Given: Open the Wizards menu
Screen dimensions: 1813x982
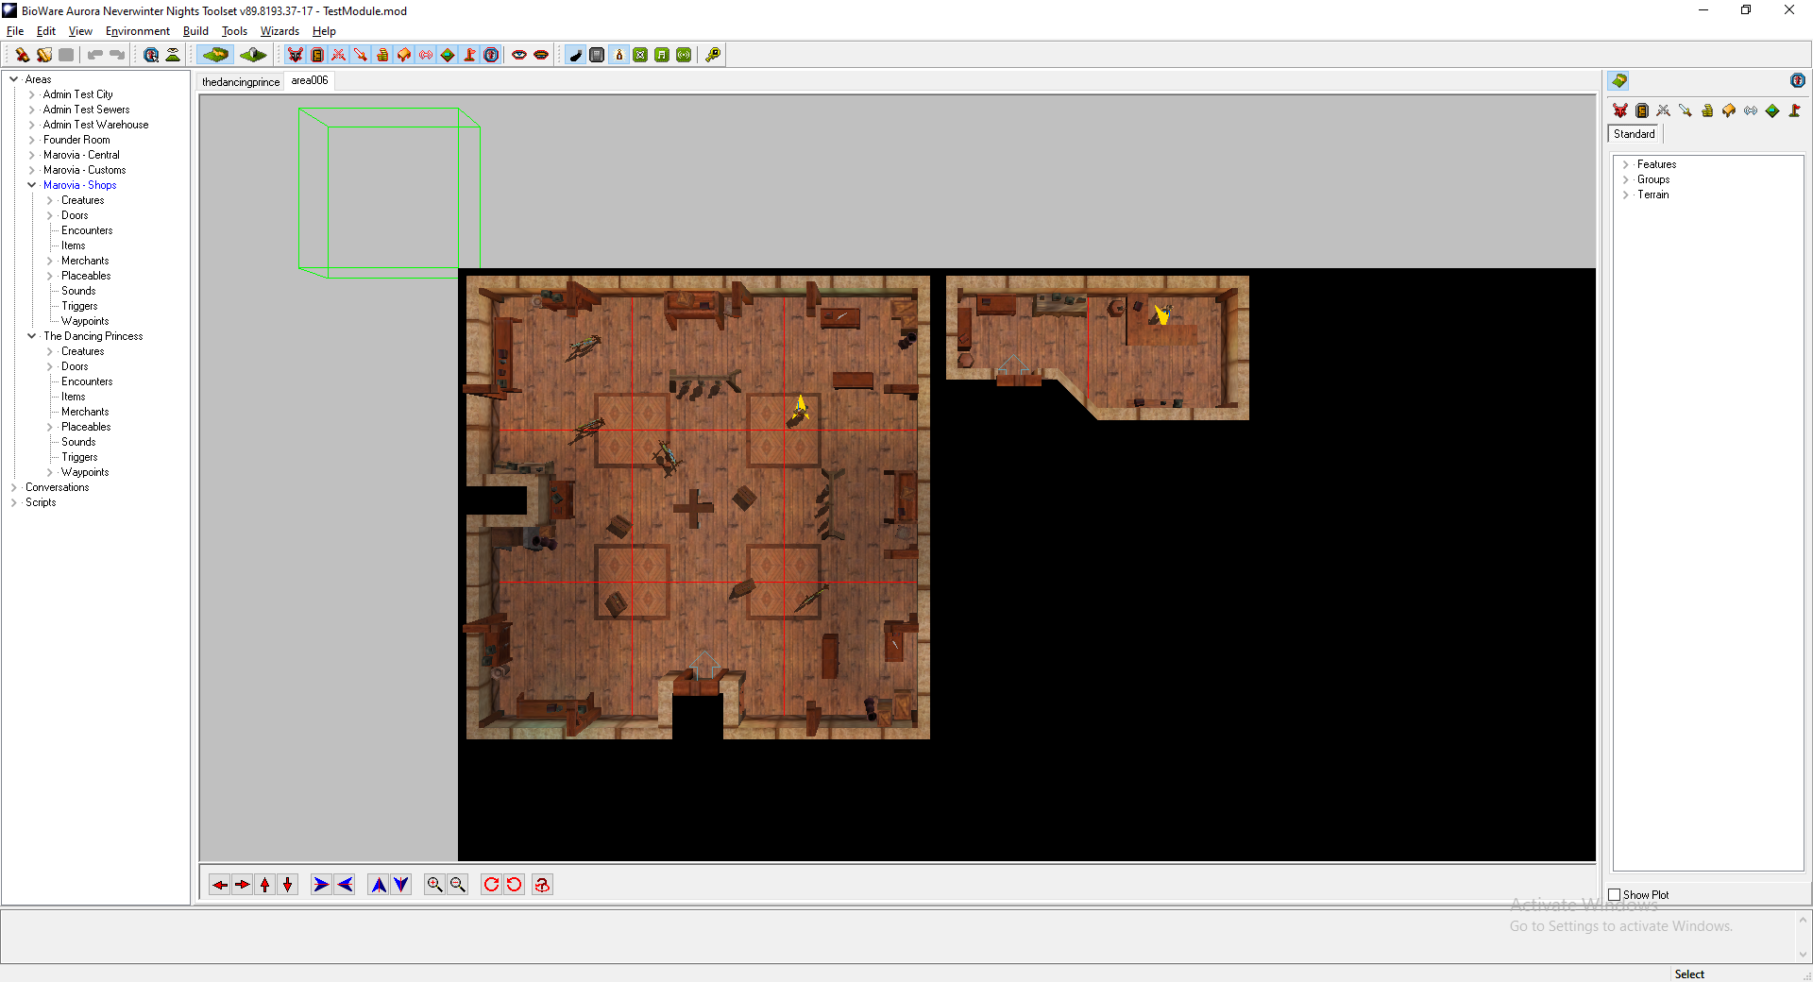Looking at the screenshot, I should 280,31.
